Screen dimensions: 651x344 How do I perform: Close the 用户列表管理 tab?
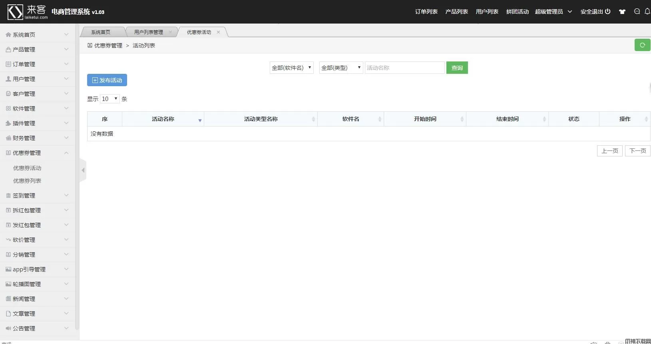point(170,32)
